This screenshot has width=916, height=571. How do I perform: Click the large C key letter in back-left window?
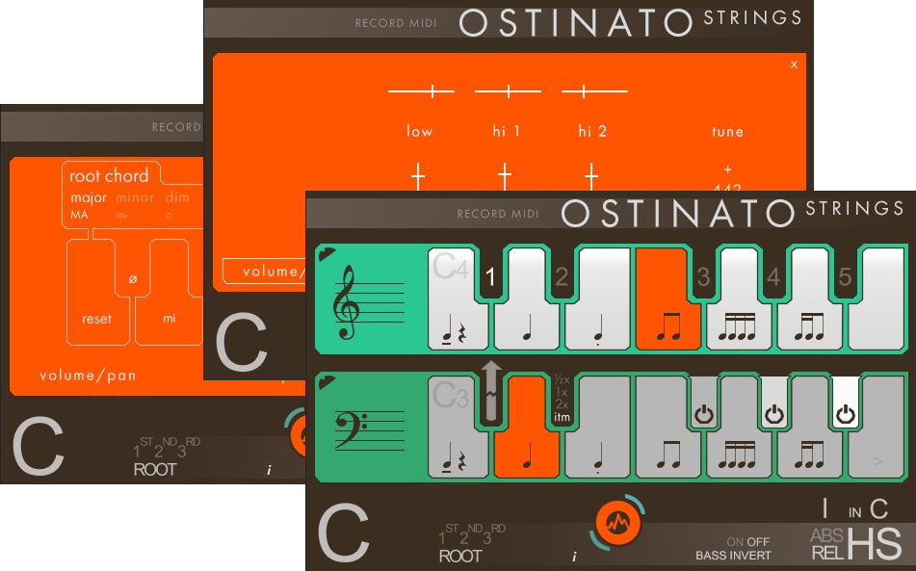pos(38,446)
